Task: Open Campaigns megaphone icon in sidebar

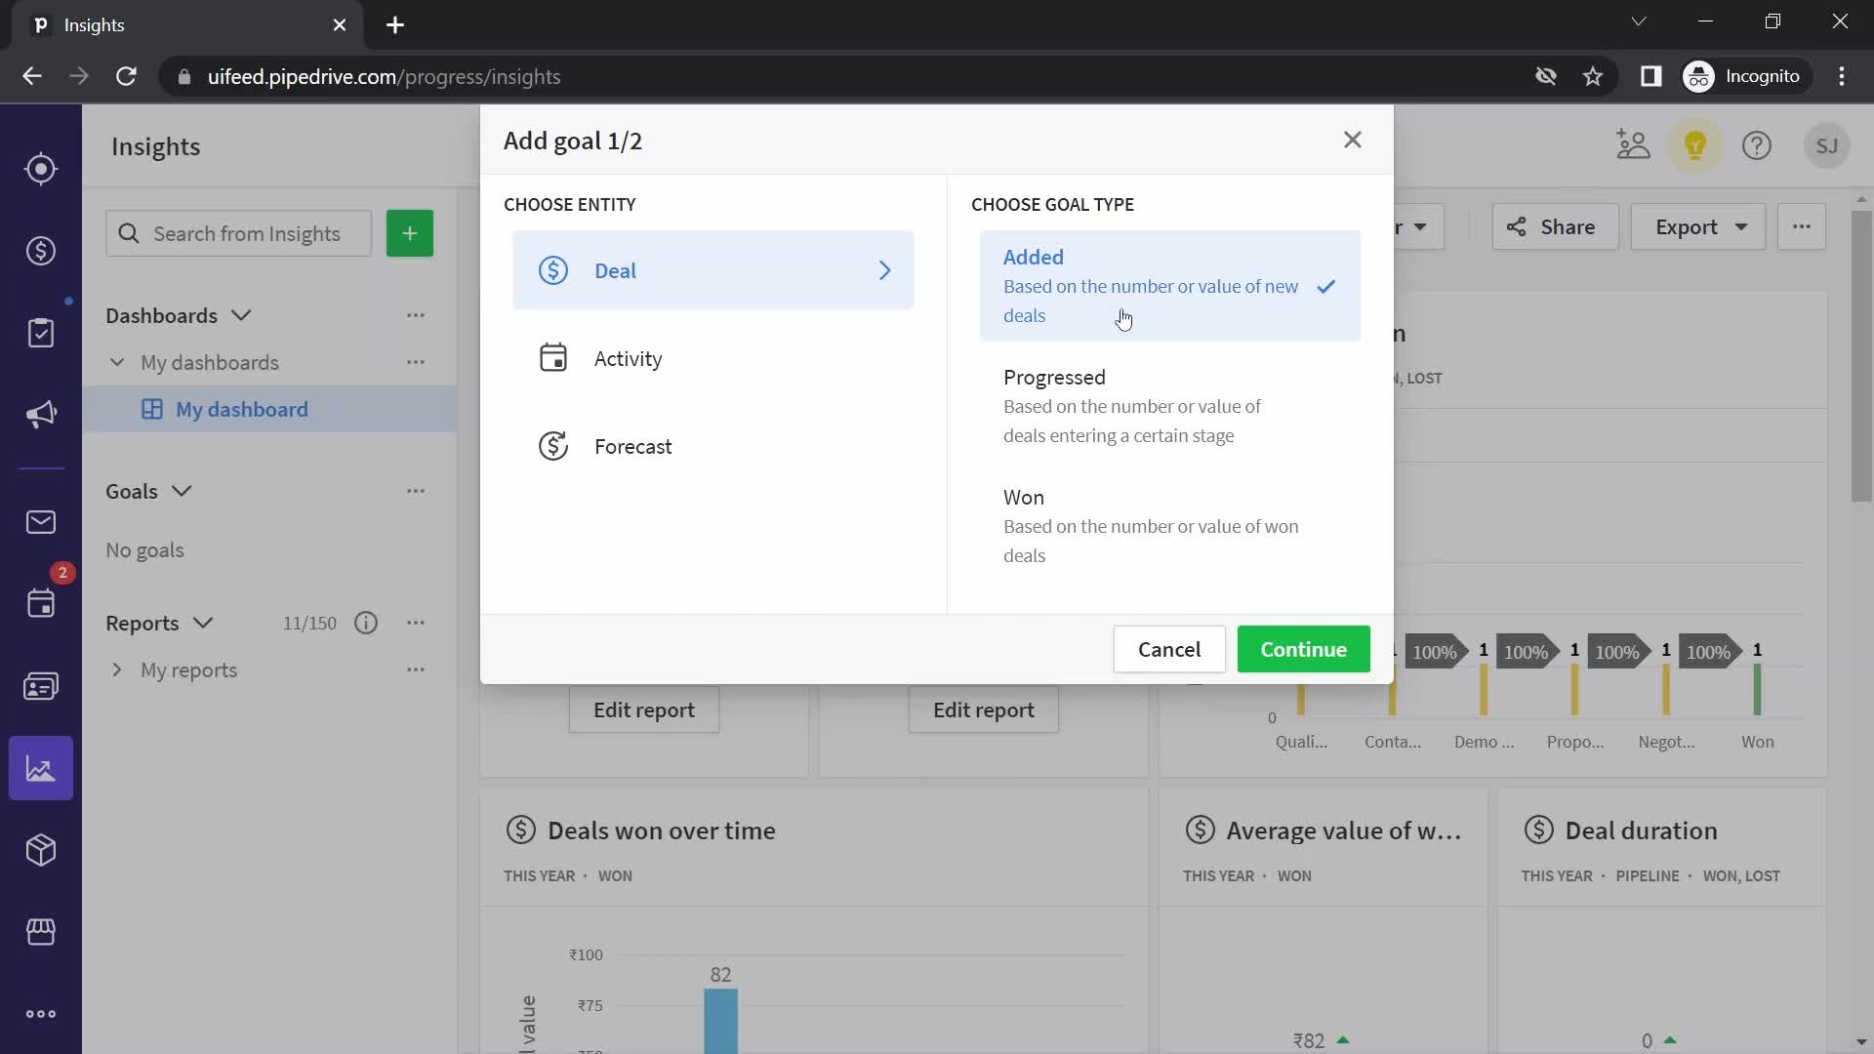Action: coord(40,415)
